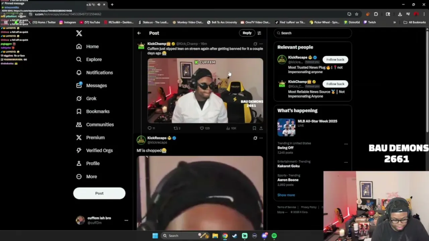Viewport: 429px width, 241px height.
Task: Click the X search field
Action: click(x=313, y=33)
